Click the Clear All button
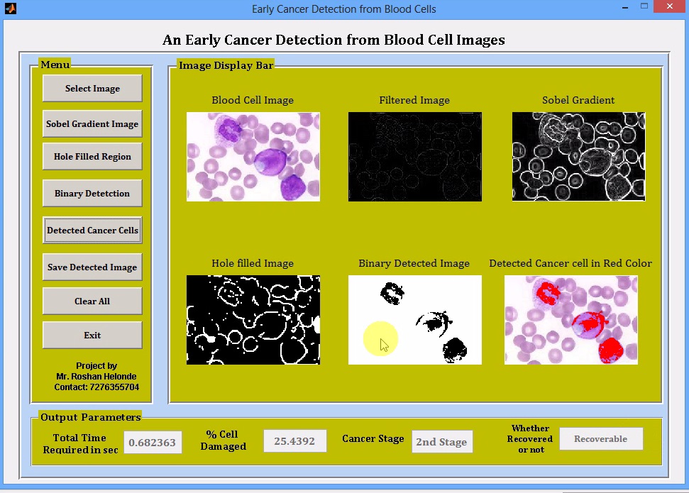This screenshot has height=493, width=689. click(92, 301)
